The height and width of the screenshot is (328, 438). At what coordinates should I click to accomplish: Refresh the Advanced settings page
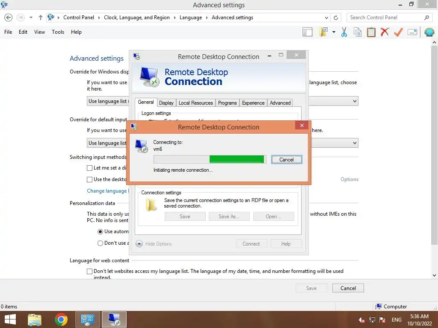336,18
